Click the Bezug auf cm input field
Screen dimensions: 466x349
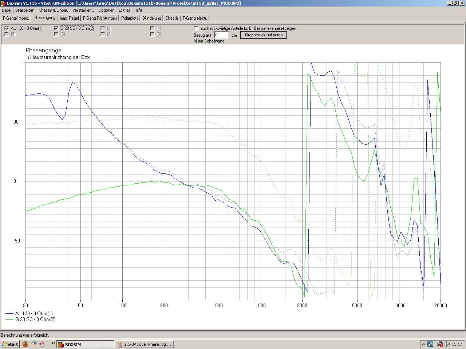point(221,35)
